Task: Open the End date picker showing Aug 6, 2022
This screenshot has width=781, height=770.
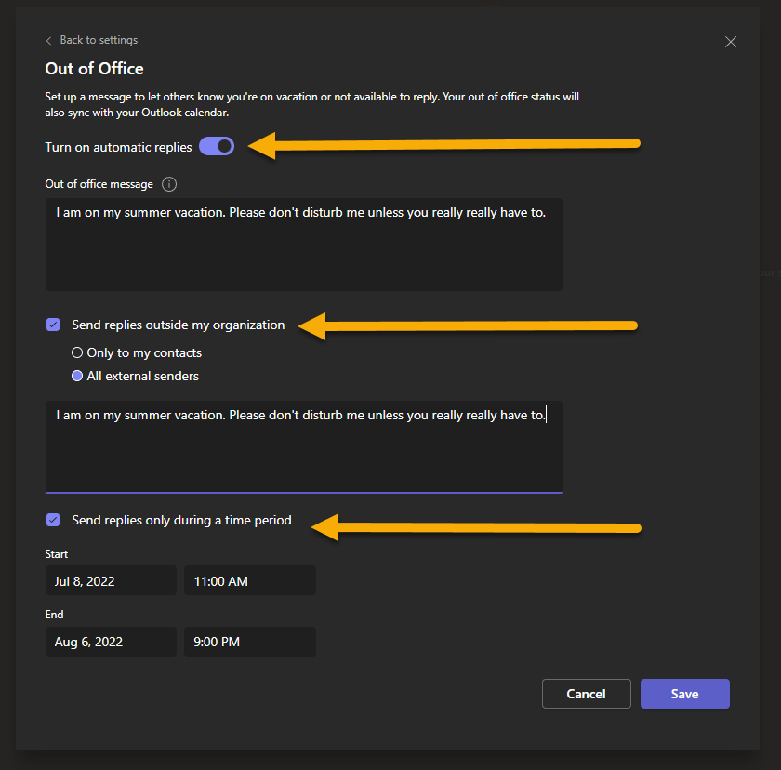Action: (110, 642)
